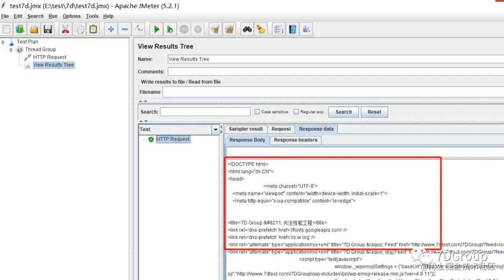The image size is (504, 280).
Task: Open the Help menu
Action: (x=108, y=16)
